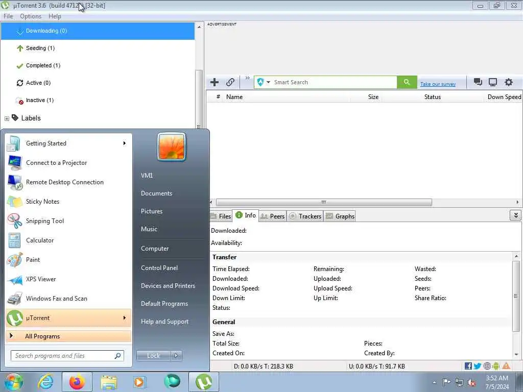Click the Lock button
This screenshot has width=523, height=392.
153,356
